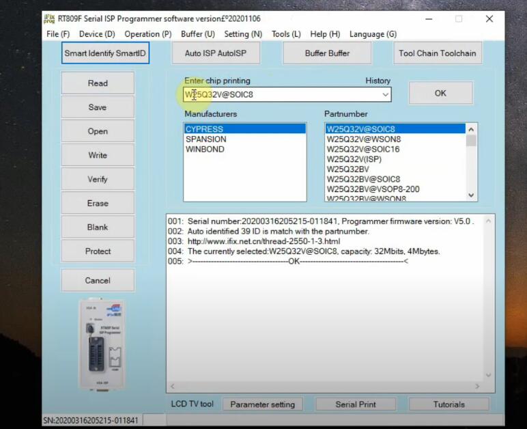Select W25Q32V@WSON8 in Partnumber list

click(395, 139)
